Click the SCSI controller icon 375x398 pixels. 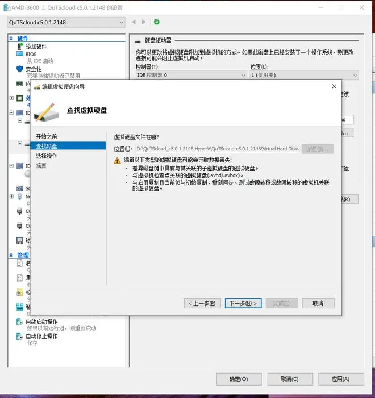19,188
